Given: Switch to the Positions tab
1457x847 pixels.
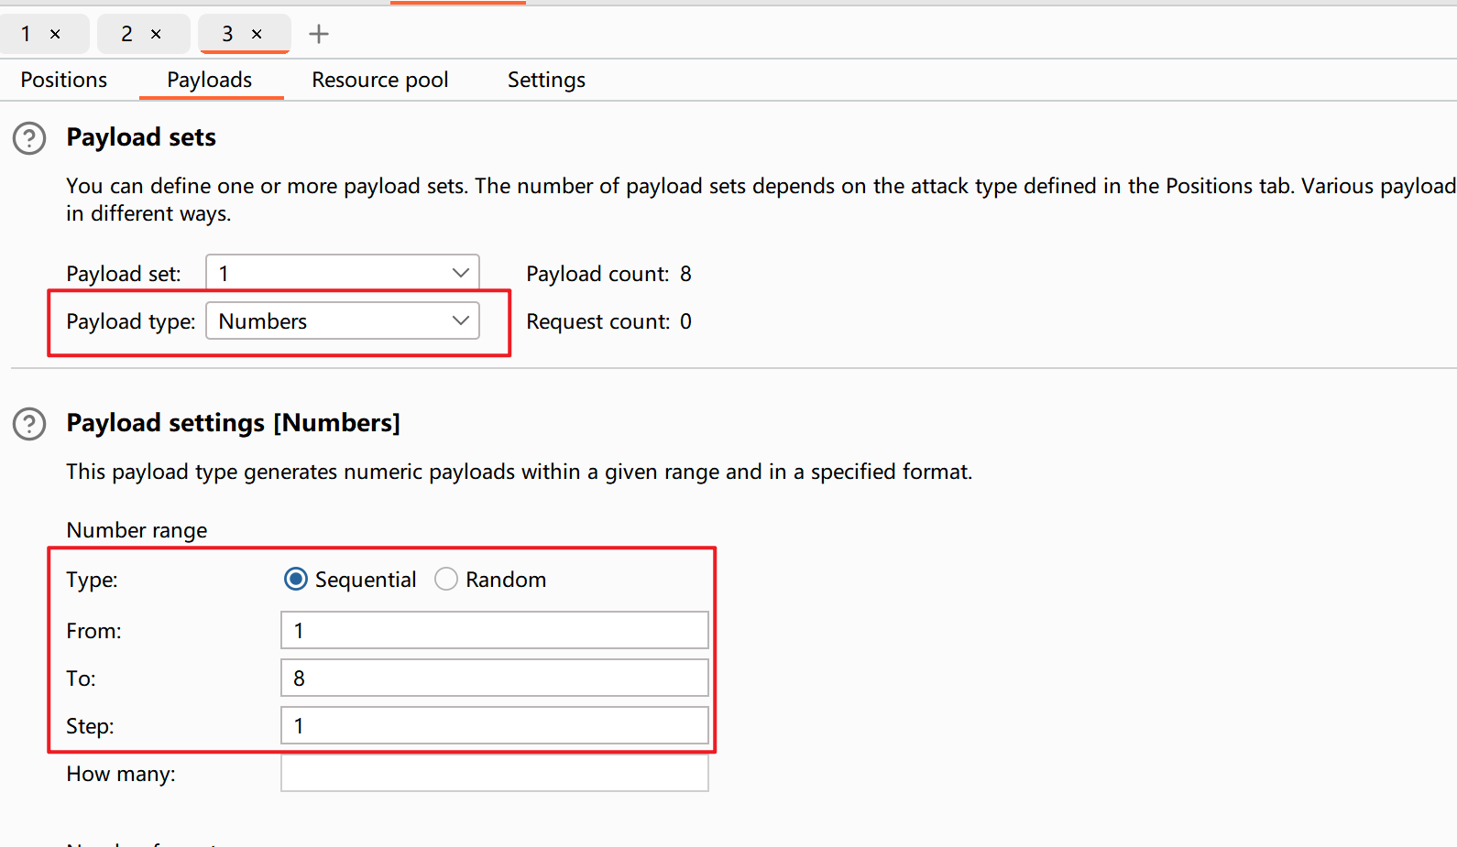Looking at the screenshot, I should click(64, 80).
